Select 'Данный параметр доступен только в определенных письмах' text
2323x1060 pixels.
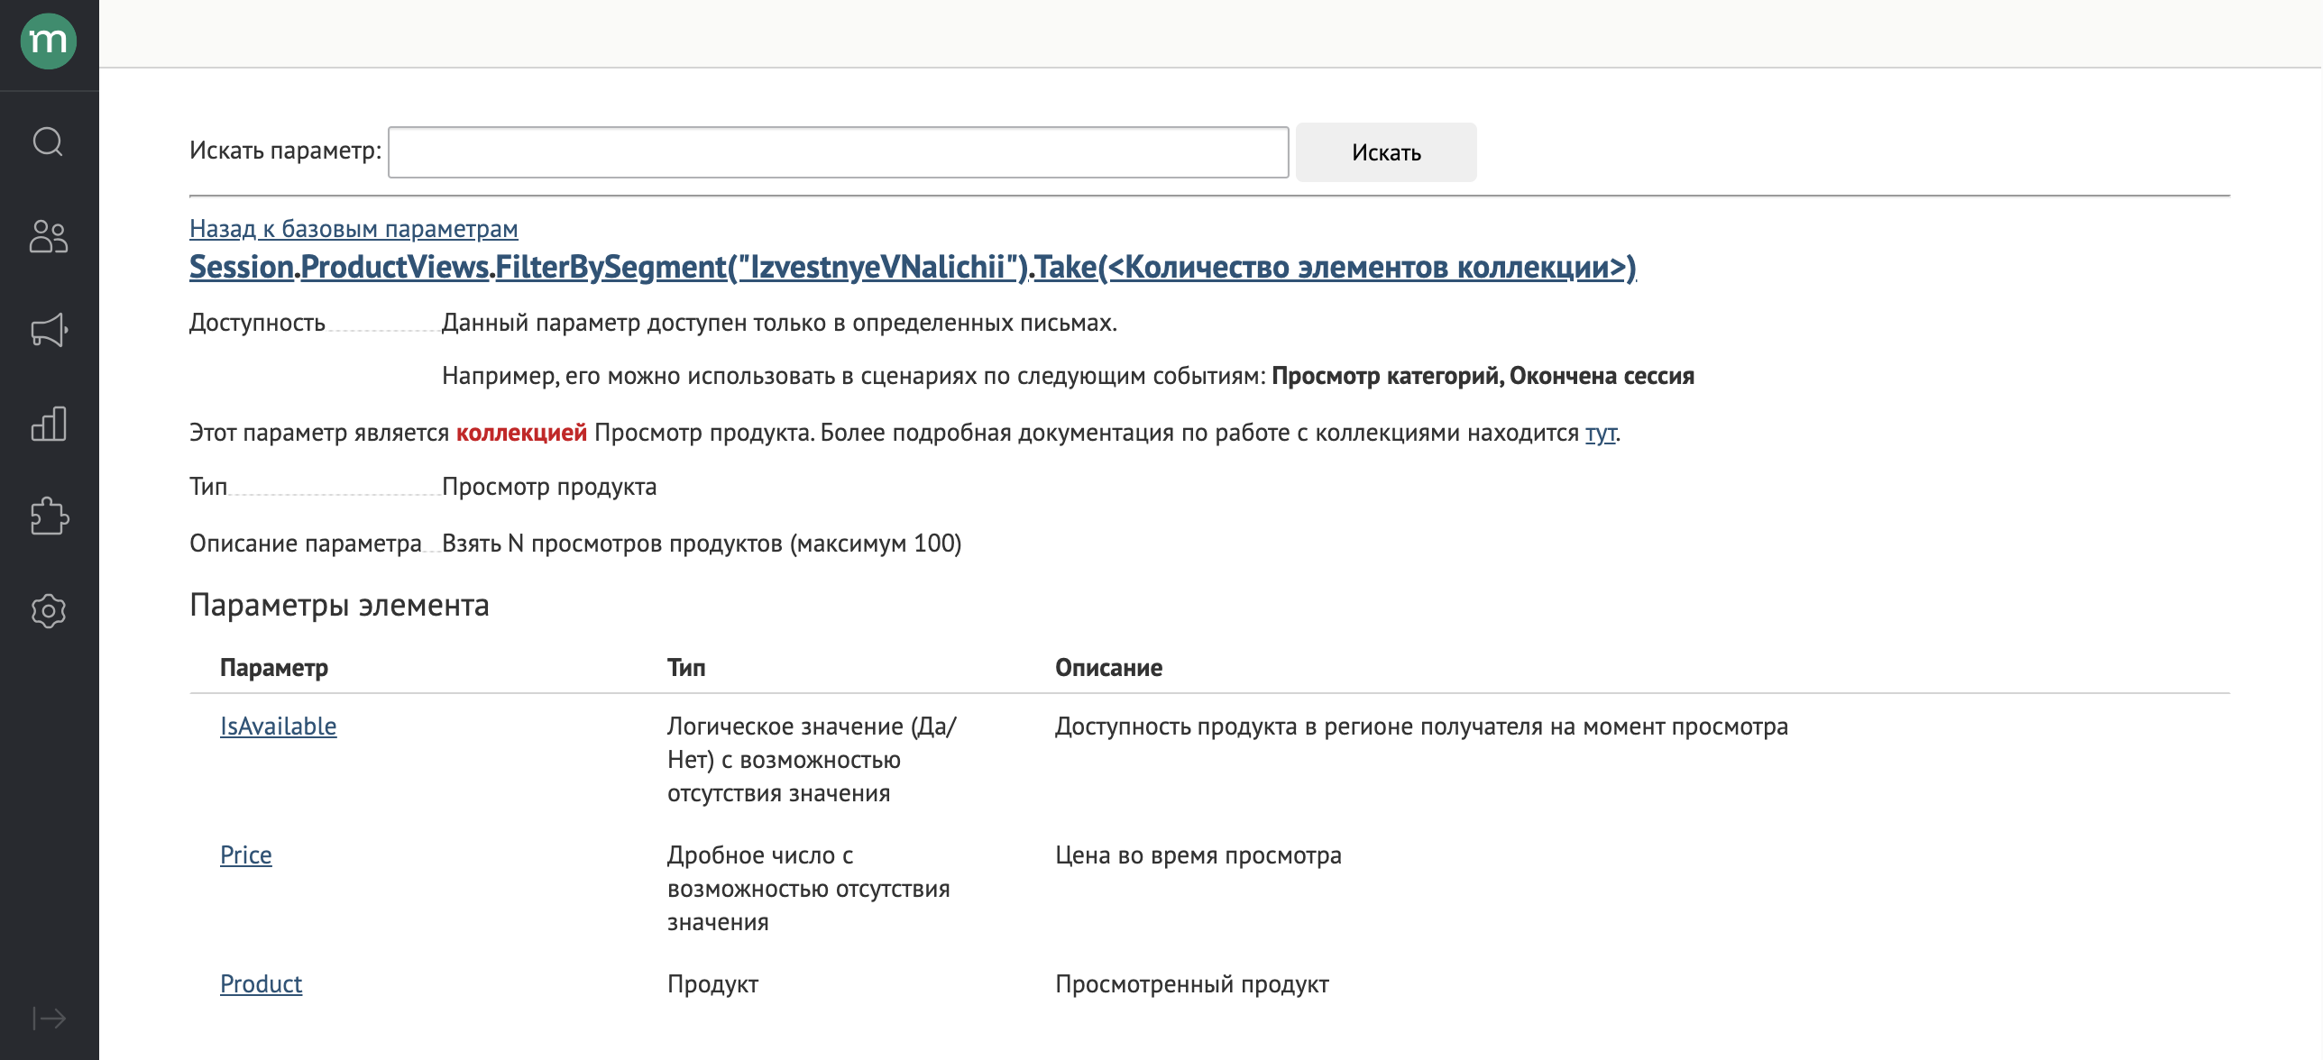click(779, 323)
